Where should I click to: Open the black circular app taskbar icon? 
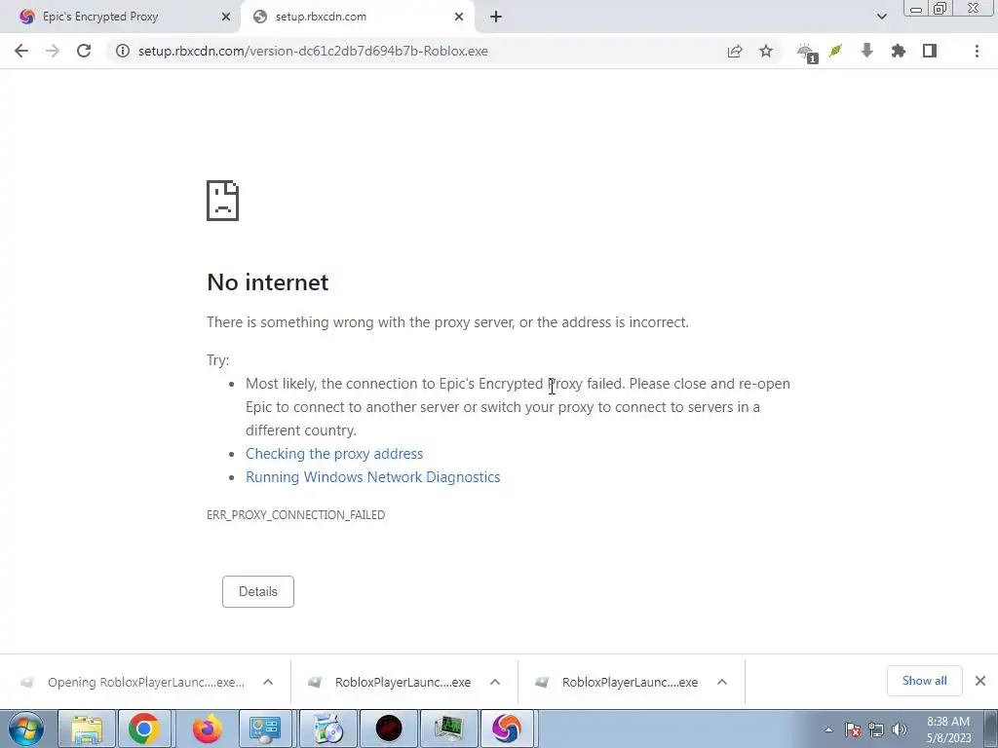tap(389, 729)
